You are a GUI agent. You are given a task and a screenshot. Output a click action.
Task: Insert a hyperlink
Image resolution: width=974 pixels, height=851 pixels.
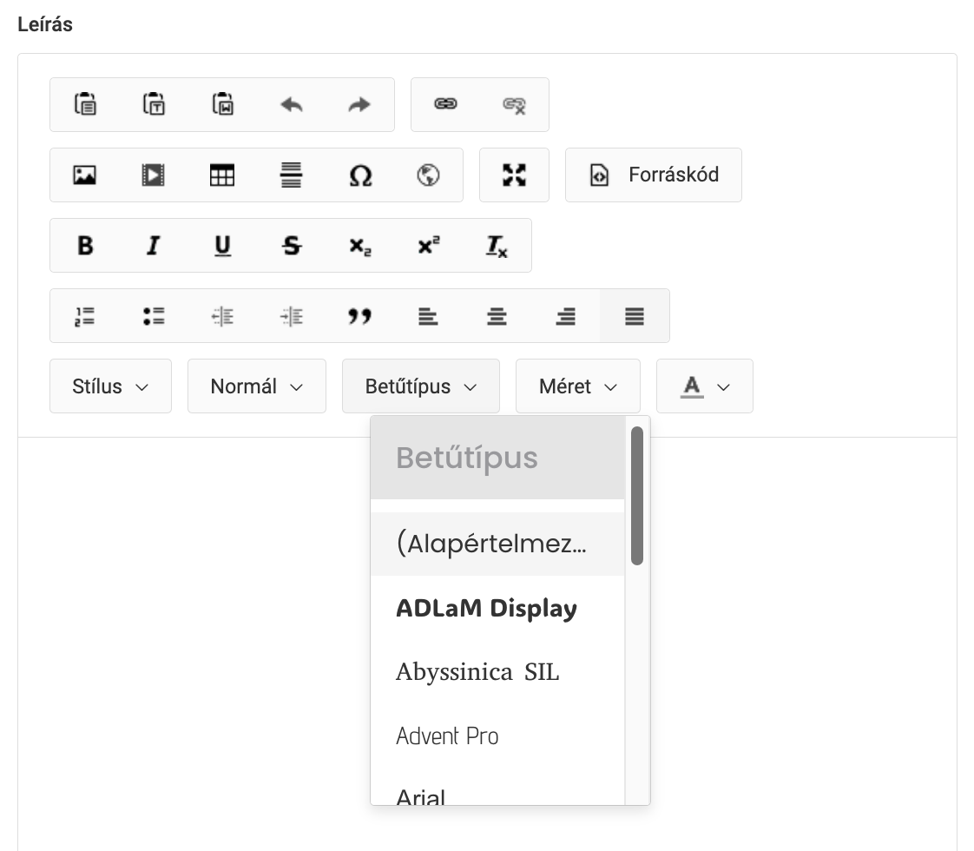pyautogui.click(x=446, y=104)
